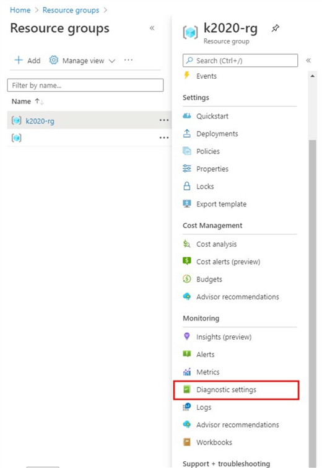Click the Add button
The image size is (322, 468).
27,60
